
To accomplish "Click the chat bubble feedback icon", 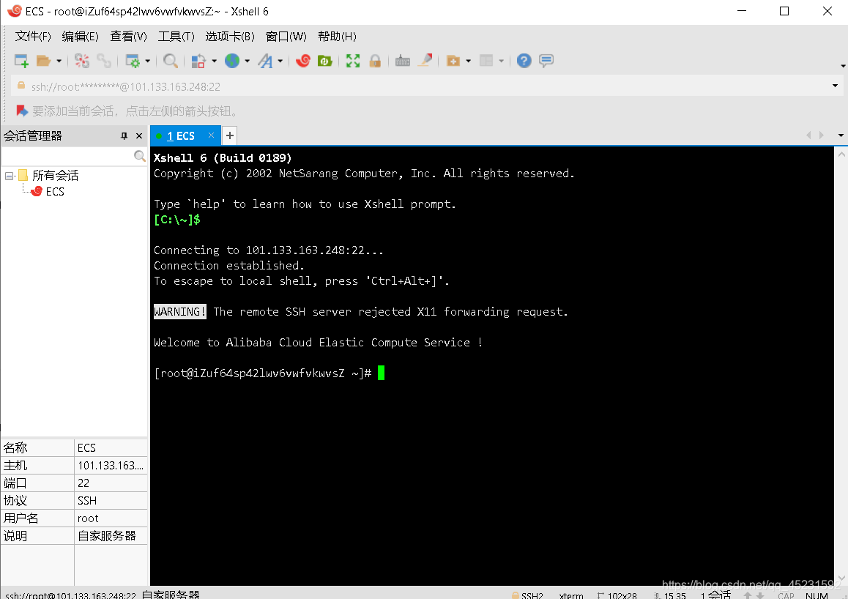I will coord(546,61).
